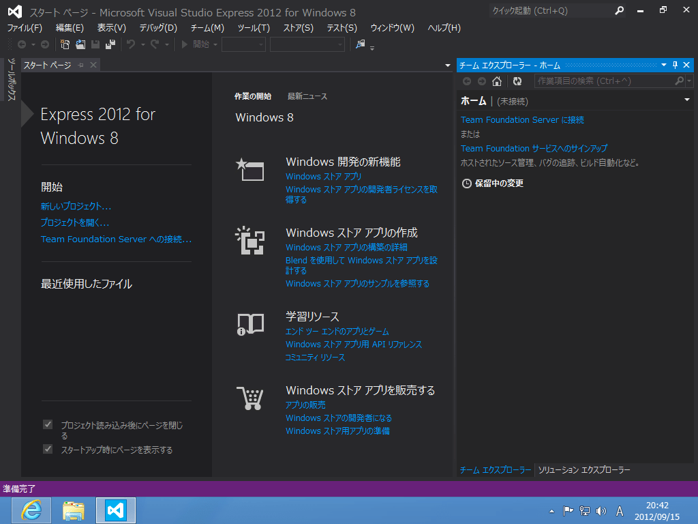Open the ツールボックス side tab
This screenshot has width=698, height=524.
click(12, 79)
